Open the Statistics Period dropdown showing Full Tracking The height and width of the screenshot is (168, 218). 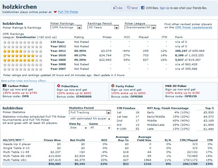click(90, 112)
